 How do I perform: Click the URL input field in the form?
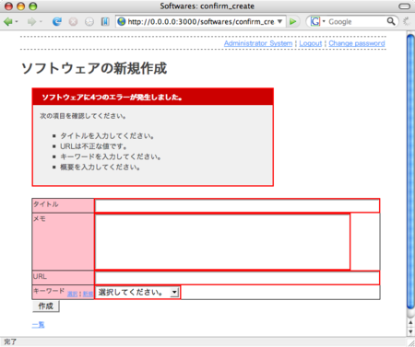237,278
